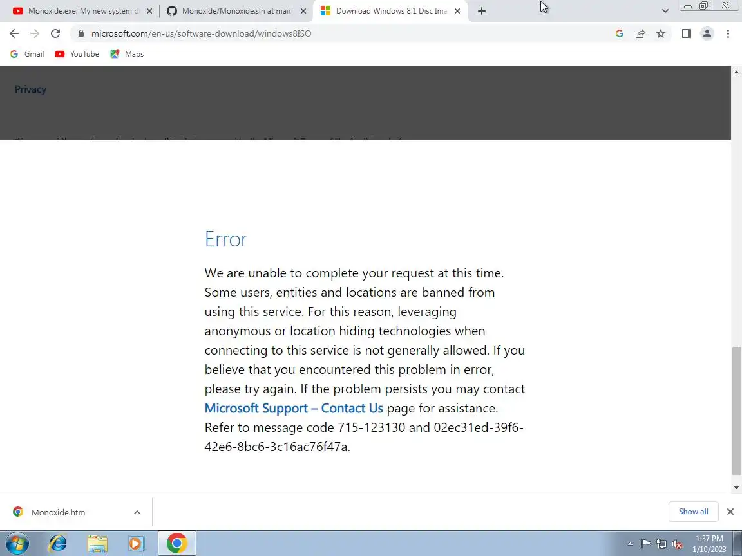Close the Monoxide.exe YouTube tab
The image size is (742, 556).
(149, 11)
